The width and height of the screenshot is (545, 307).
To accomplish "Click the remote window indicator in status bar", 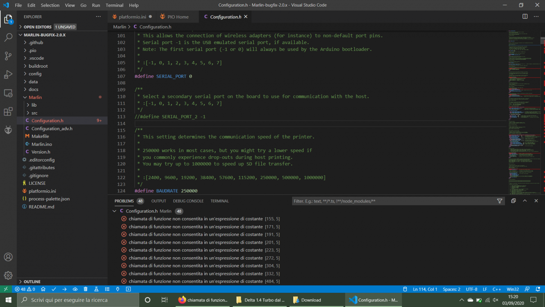I will point(6,289).
